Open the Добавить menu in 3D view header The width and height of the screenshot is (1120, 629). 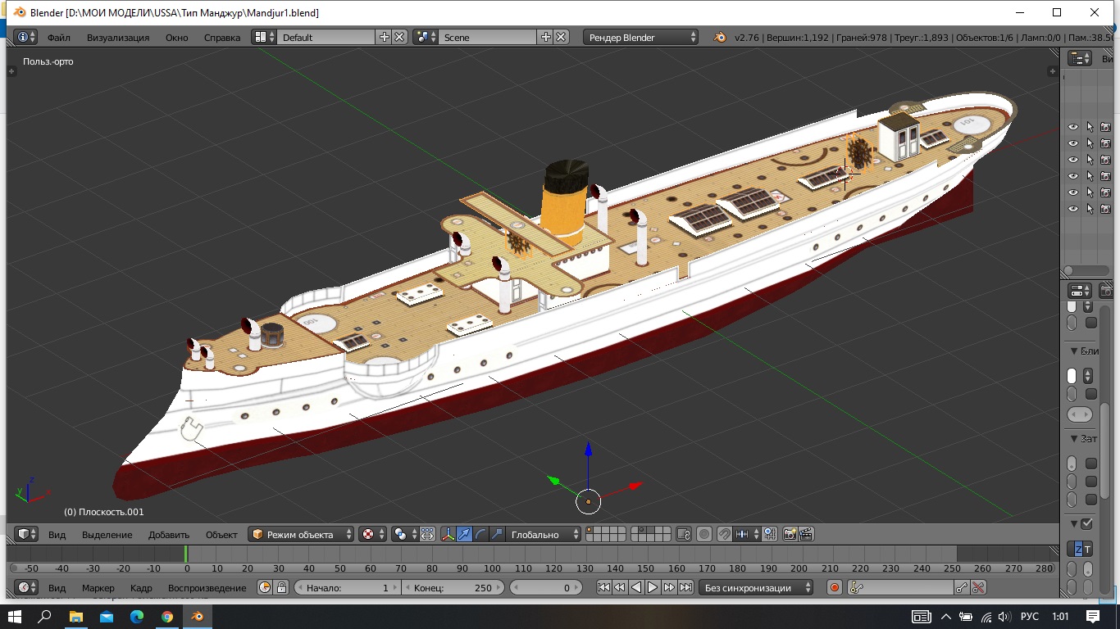pyautogui.click(x=169, y=535)
